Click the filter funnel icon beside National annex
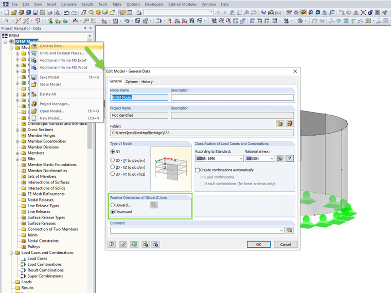Screen dimensions: 391x293 click(290, 158)
